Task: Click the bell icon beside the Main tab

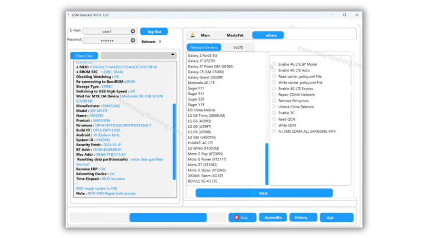Action: [193, 35]
